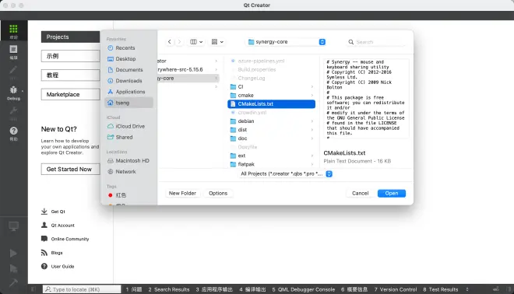This screenshot has width=514, height=294.
Task: Switch to Debug mode bug icon
Action: tap(13, 90)
